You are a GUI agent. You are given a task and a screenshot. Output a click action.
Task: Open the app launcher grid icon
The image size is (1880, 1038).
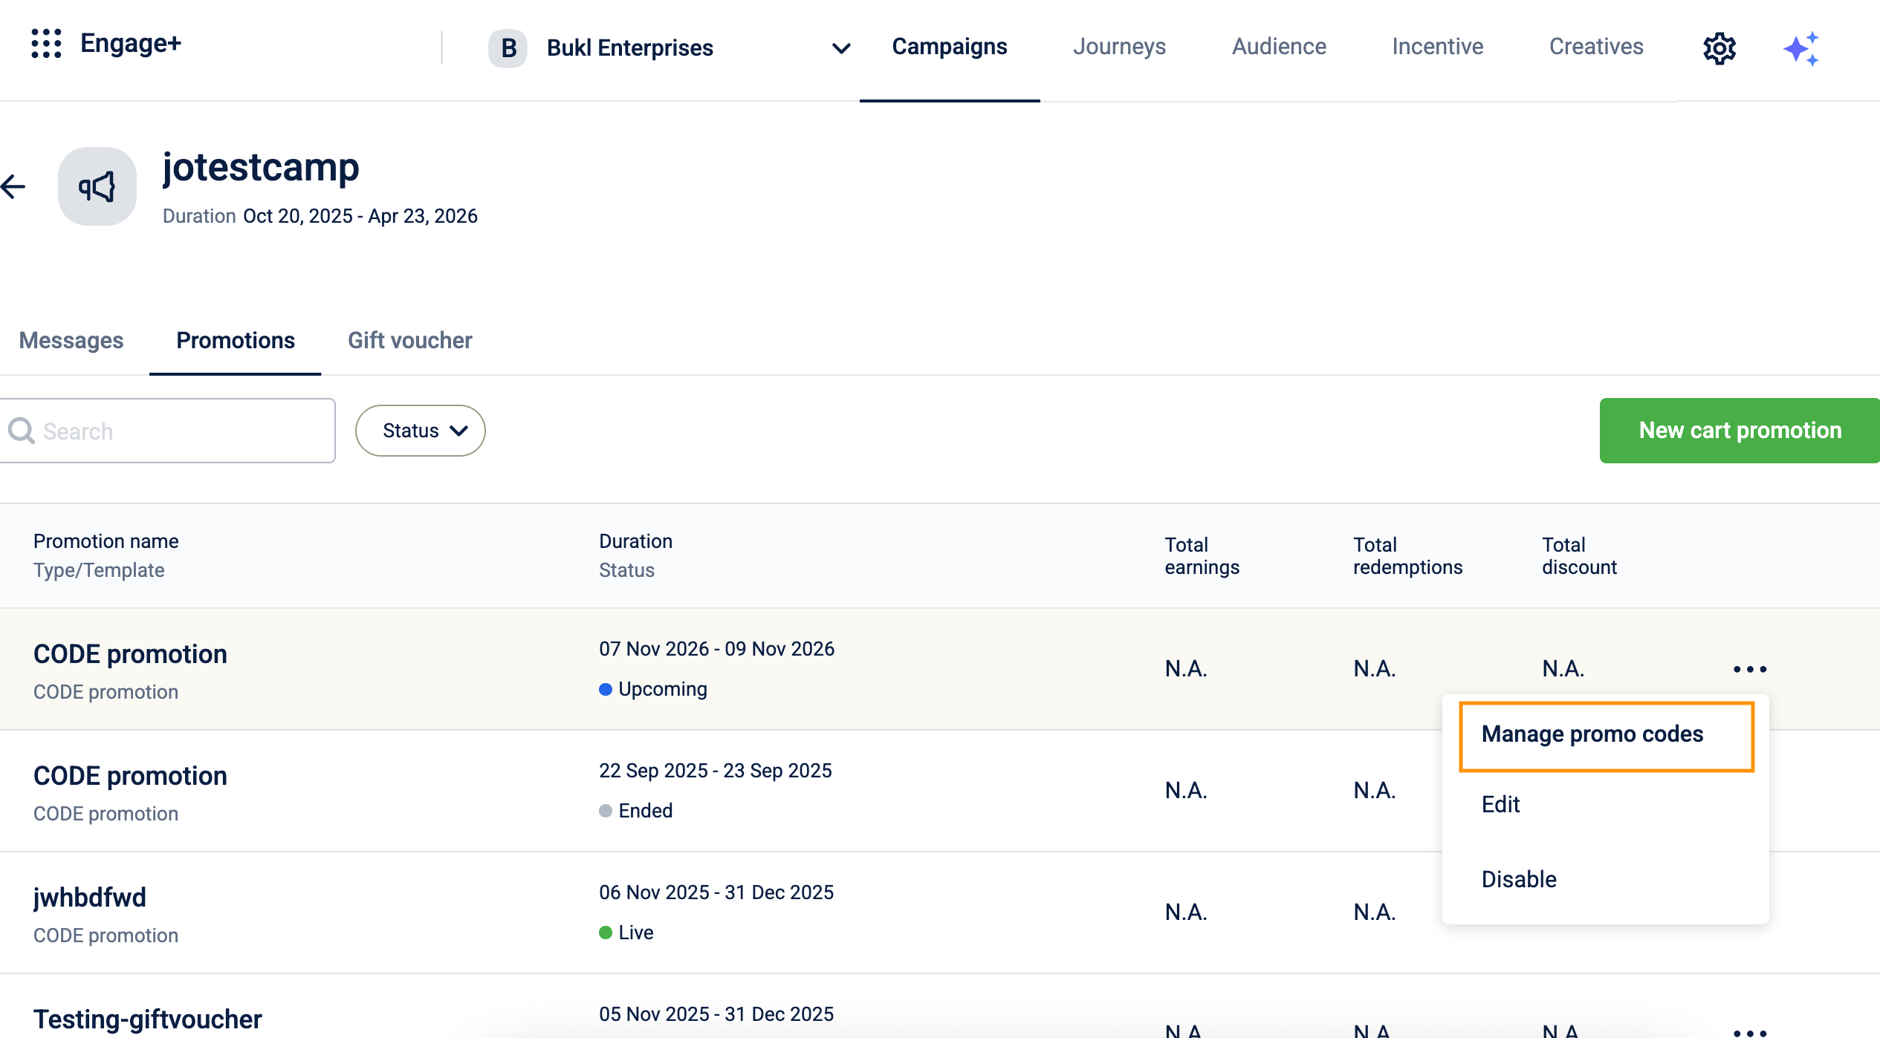coord(46,44)
